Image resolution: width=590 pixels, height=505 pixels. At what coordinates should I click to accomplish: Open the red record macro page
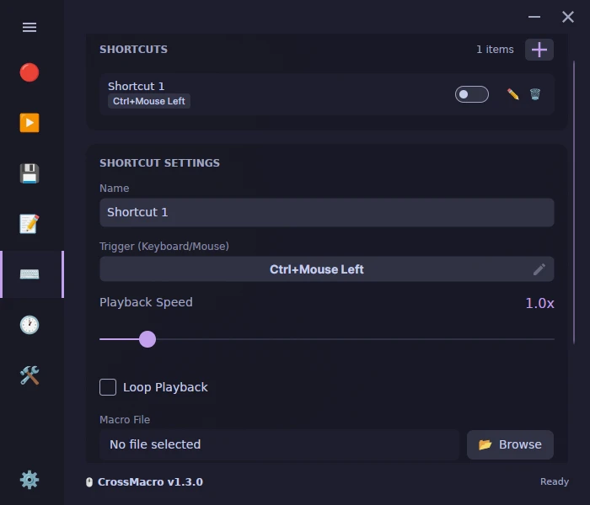(x=29, y=72)
